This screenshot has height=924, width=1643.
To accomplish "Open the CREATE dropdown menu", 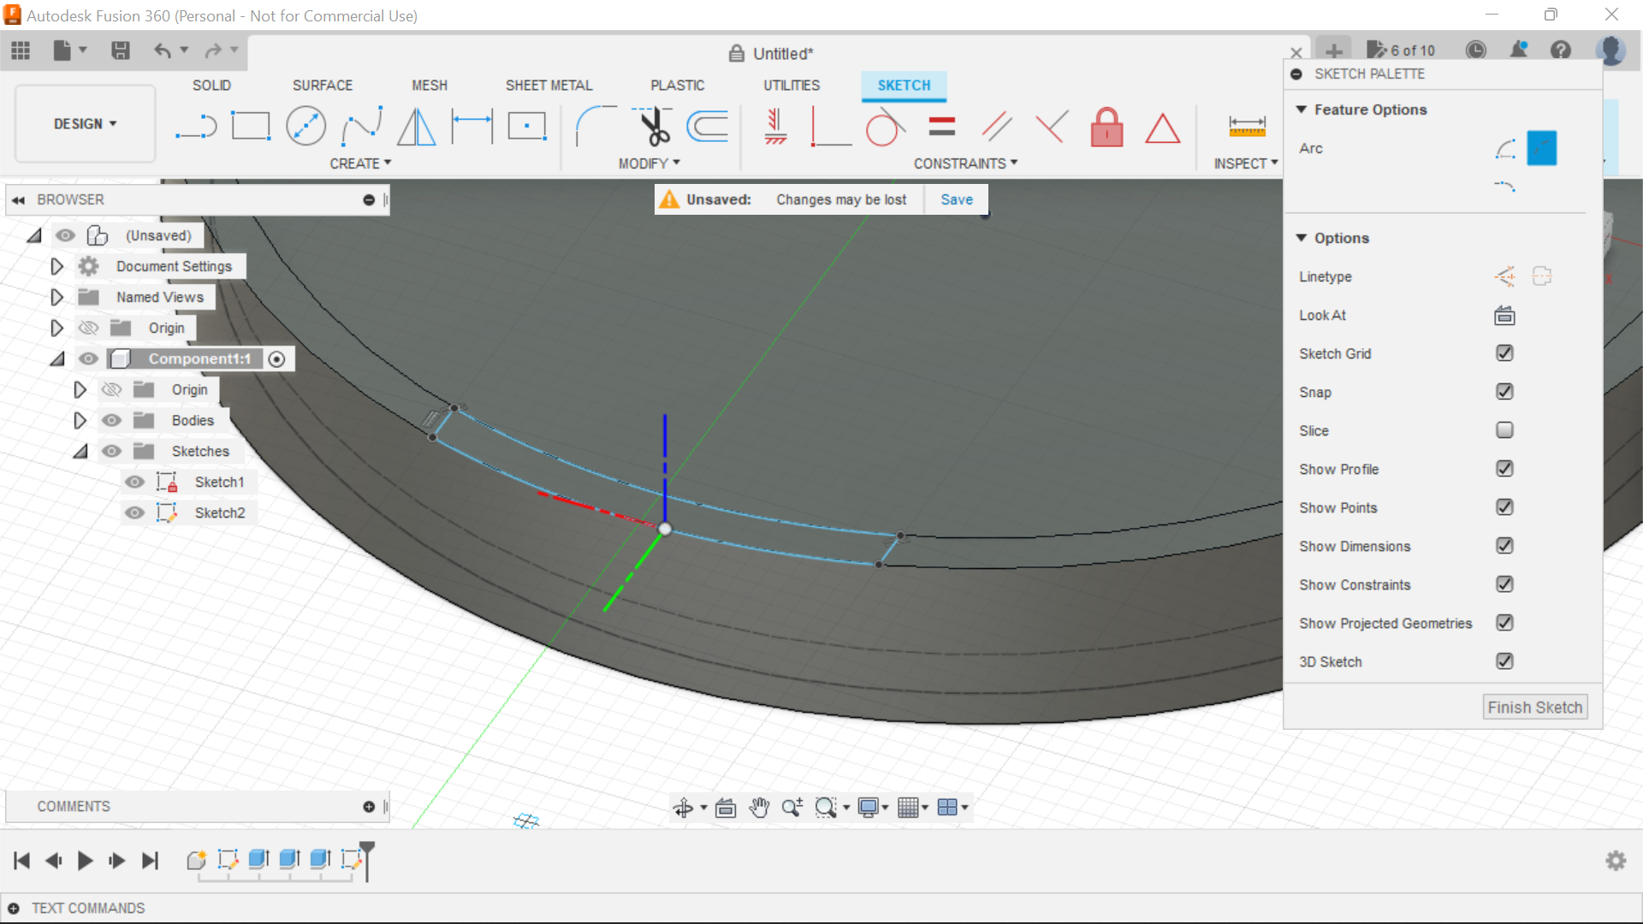I will 359,163.
